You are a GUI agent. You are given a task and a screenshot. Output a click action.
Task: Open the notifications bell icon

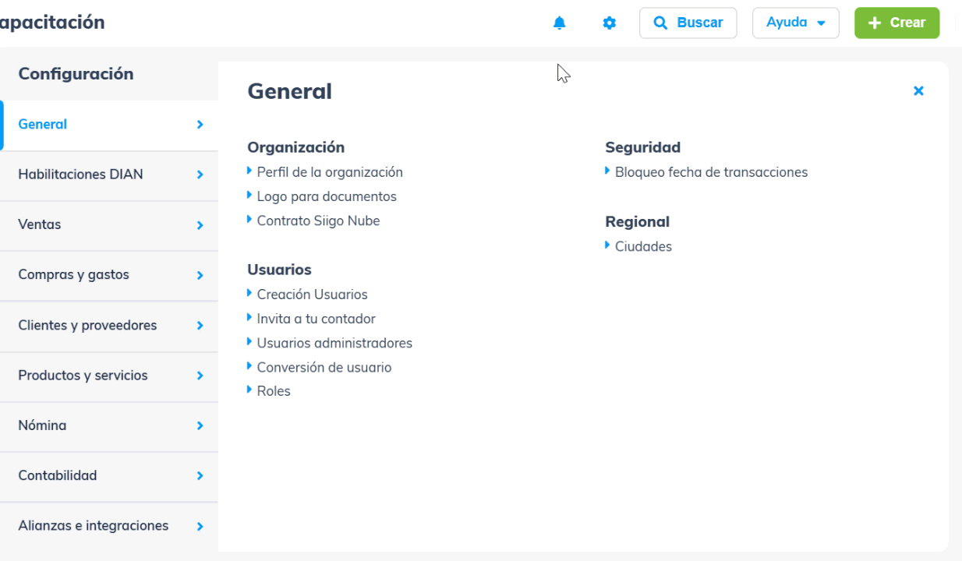tap(559, 23)
